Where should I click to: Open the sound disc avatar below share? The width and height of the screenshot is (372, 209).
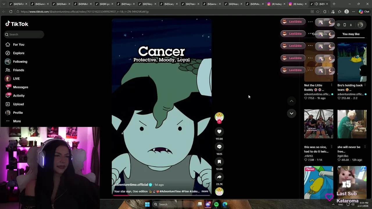[x=219, y=192]
